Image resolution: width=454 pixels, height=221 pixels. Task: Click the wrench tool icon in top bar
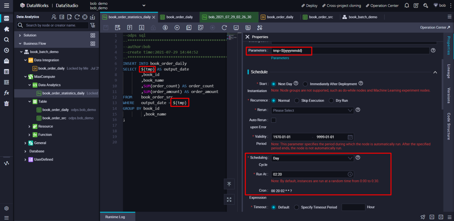[426, 6]
